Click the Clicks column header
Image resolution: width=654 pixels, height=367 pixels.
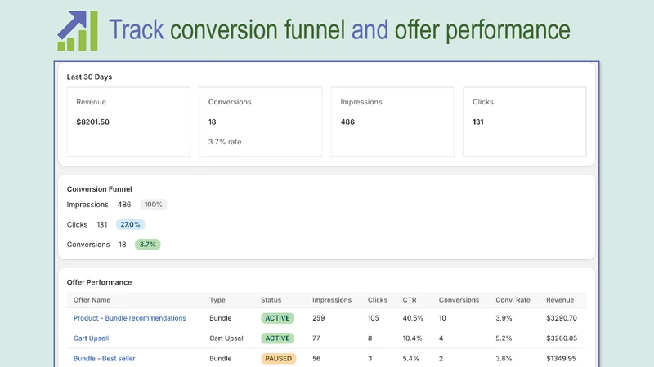(x=378, y=300)
